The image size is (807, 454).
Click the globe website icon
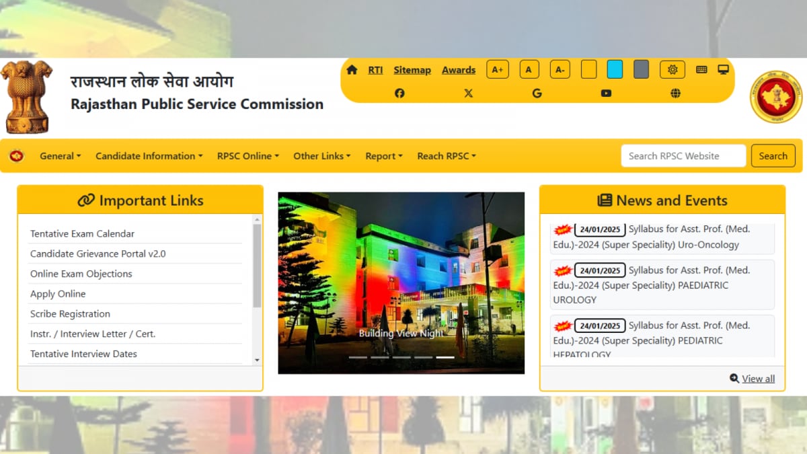pyautogui.click(x=675, y=93)
